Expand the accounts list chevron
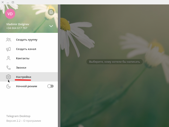 tap(51, 26)
